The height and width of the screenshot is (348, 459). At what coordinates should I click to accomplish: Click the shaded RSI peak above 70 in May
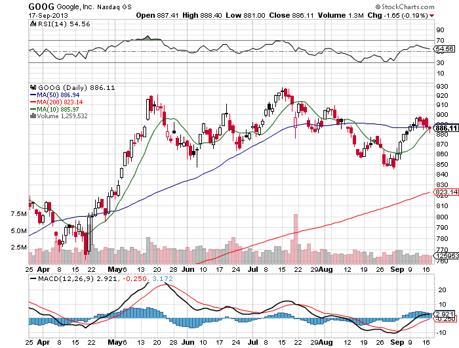(x=148, y=38)
